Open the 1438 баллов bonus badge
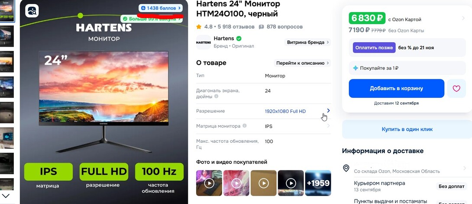This screenshot has height=204, width=472. 161,8
